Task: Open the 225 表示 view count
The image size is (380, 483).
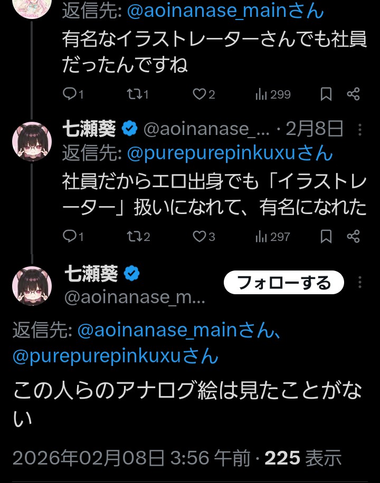Action: click(x=303, y=458)
